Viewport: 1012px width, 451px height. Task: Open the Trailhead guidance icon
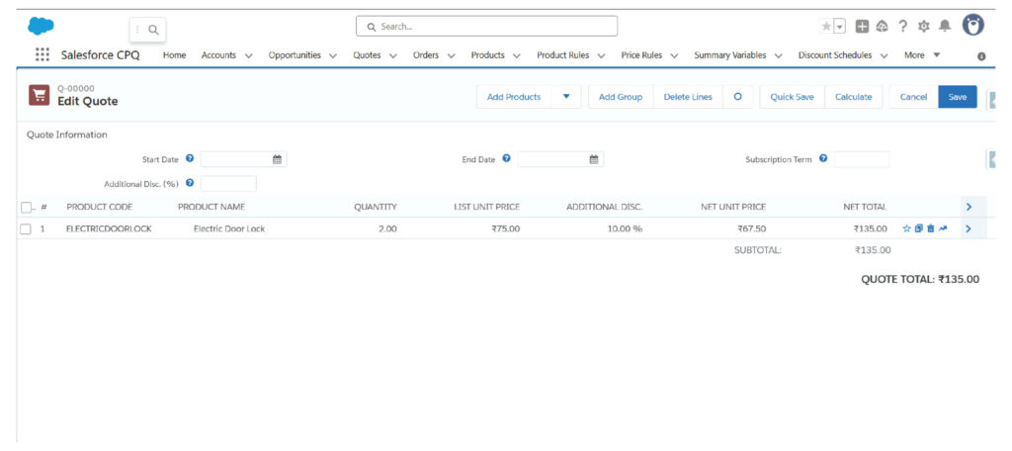(883, 27)
